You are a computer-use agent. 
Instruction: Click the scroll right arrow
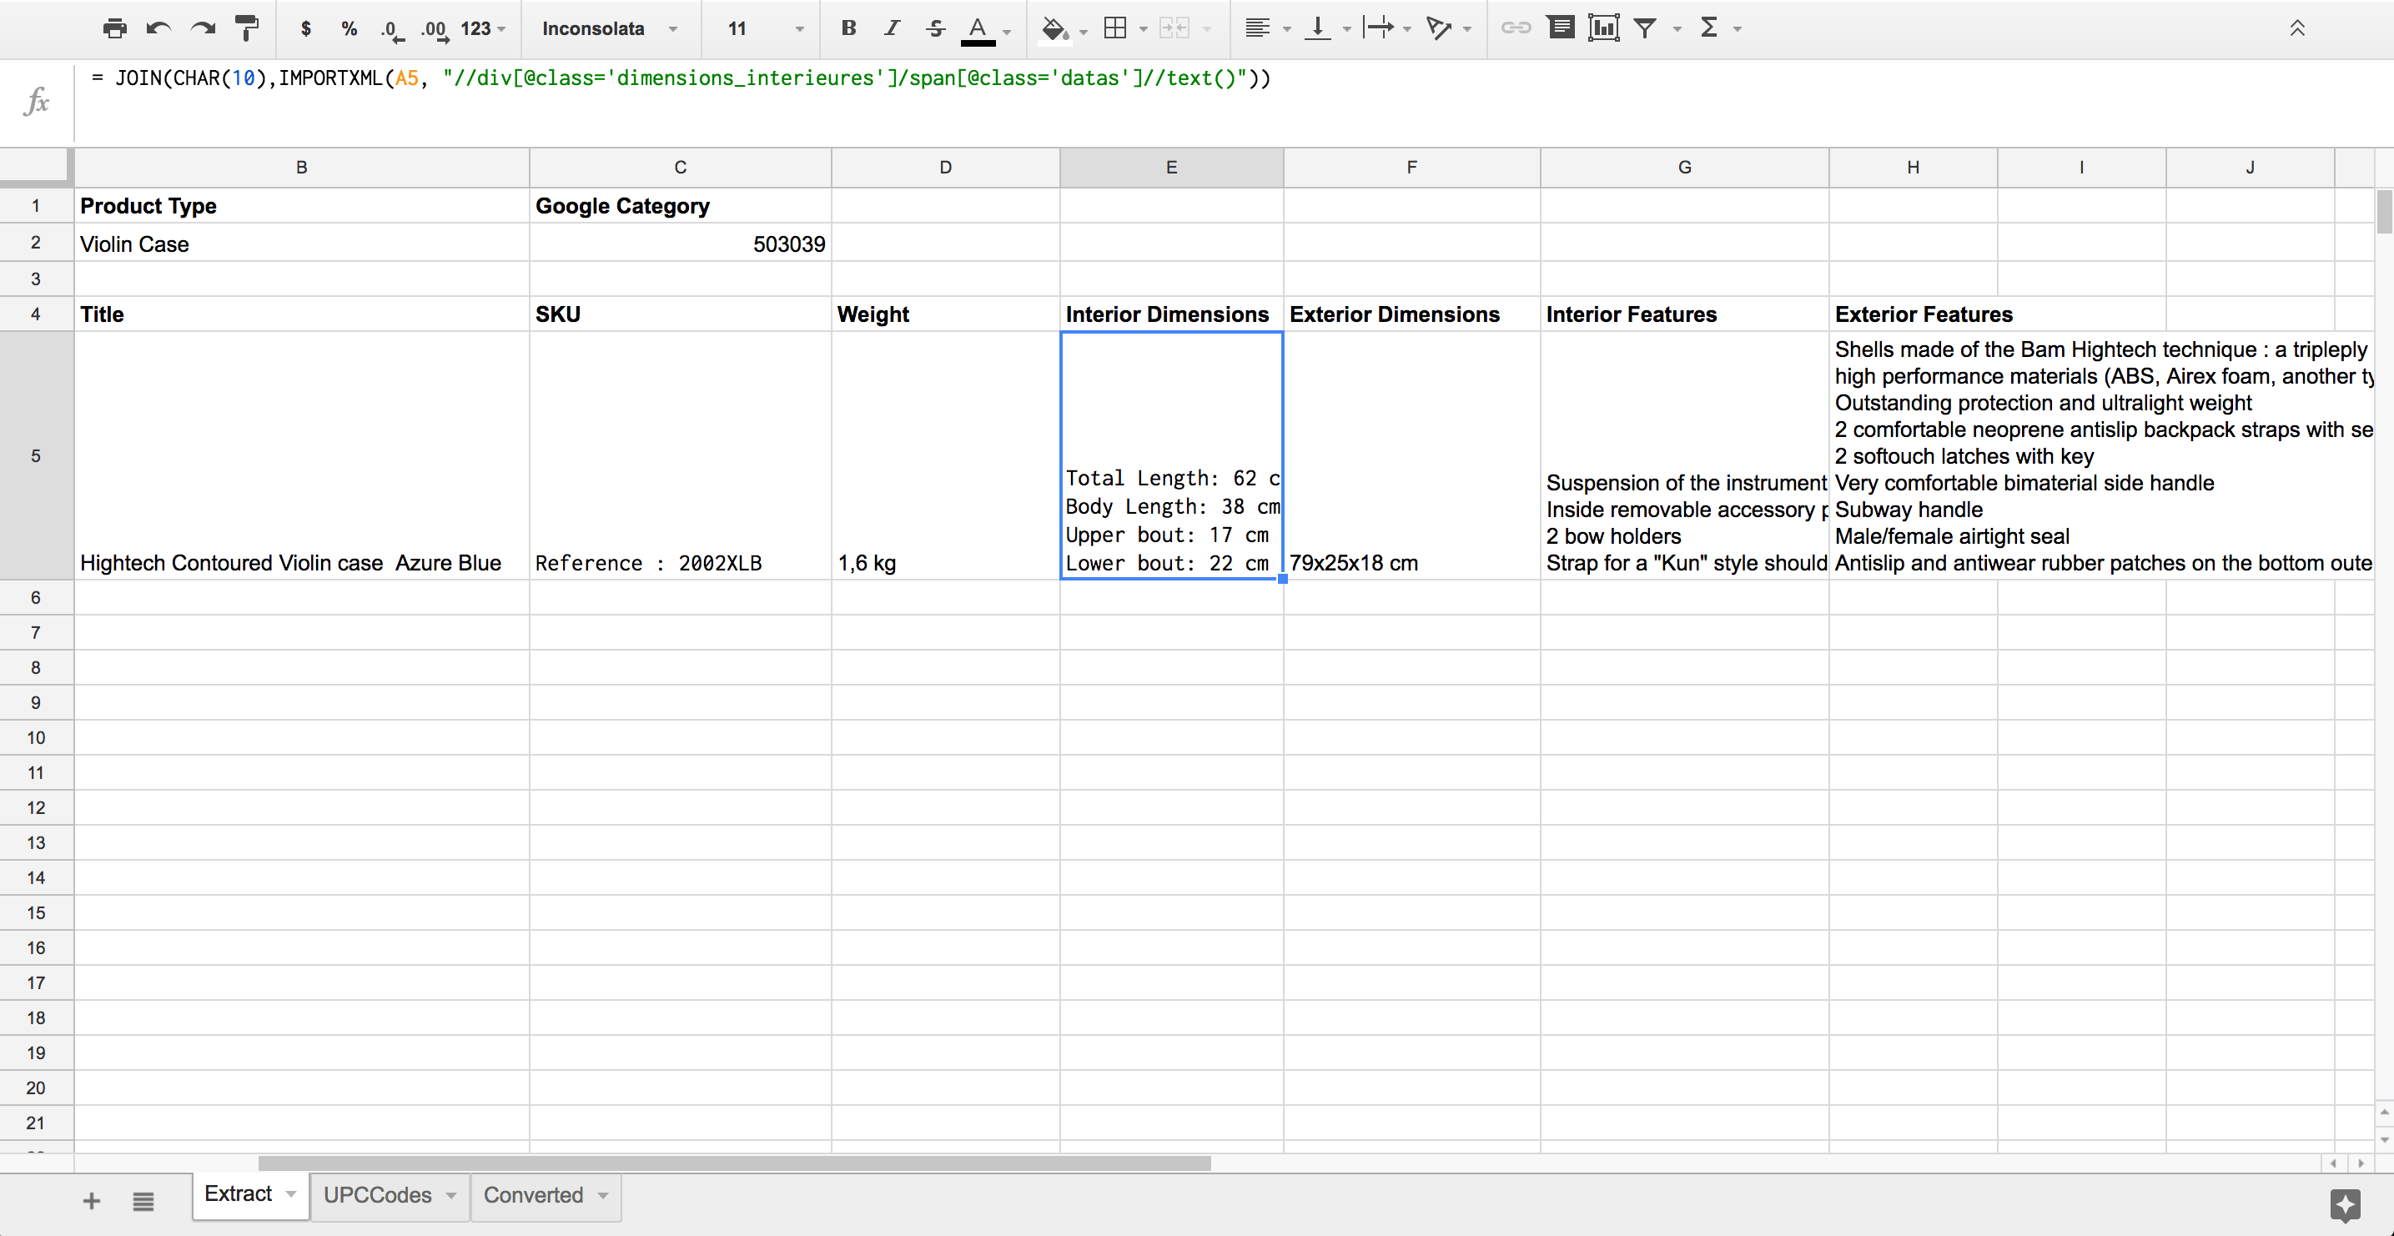click(x=2361, y=1163)
